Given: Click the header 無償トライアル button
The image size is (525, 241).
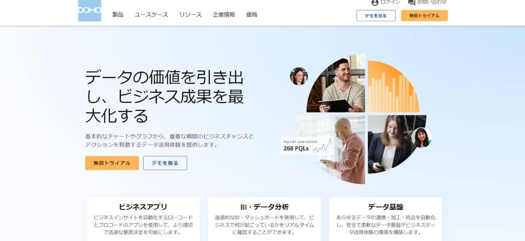Looking at the screenshot, I should pyautogui.click(x=424, y=16).
